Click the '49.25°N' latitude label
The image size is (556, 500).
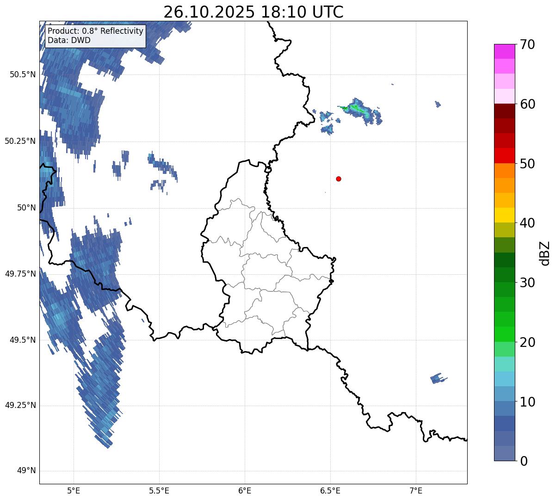20,405
